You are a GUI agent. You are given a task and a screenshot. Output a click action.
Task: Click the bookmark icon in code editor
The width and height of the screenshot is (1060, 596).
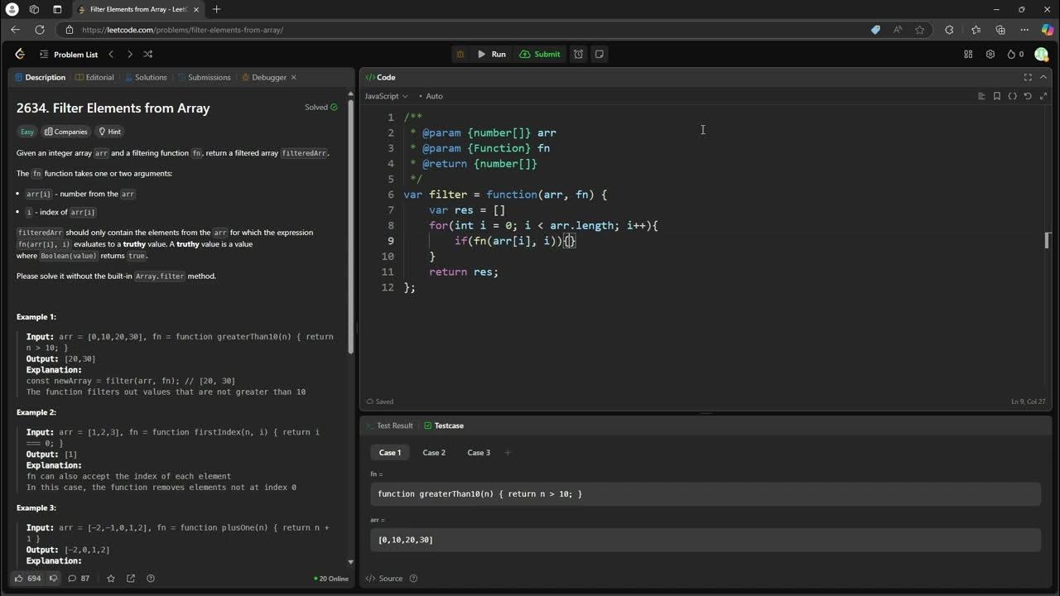(x=997, y=96)
